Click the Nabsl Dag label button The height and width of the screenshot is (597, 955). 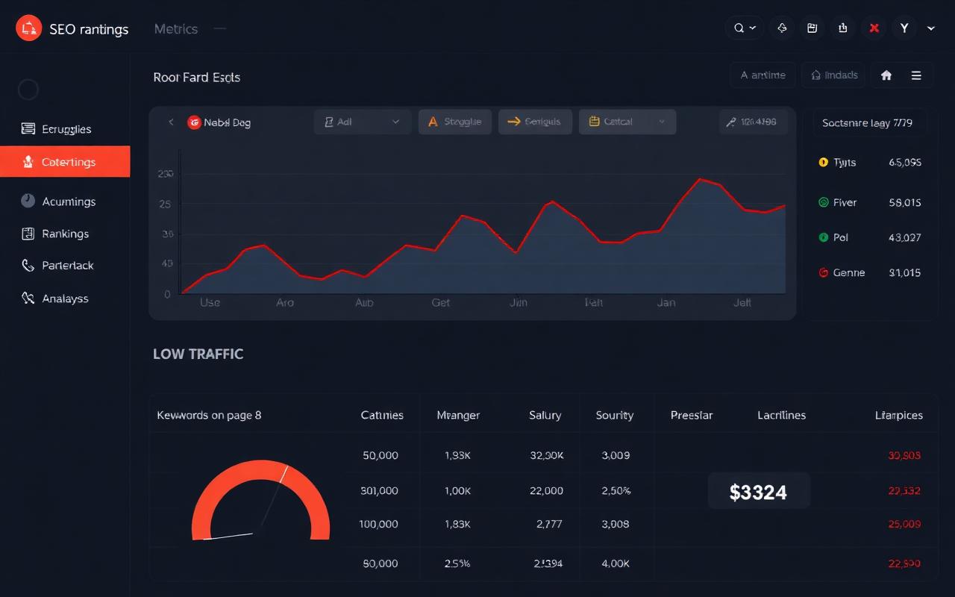click(219, 122)
